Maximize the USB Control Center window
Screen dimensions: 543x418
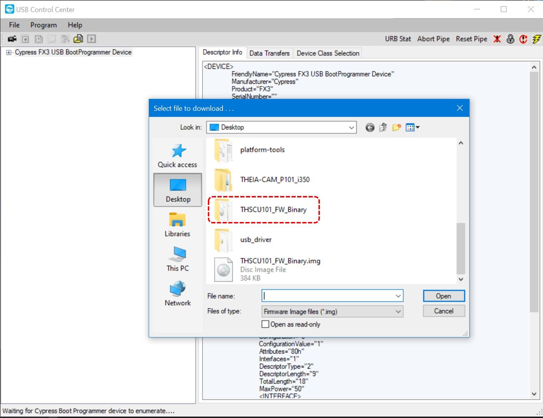coord(504,9)
